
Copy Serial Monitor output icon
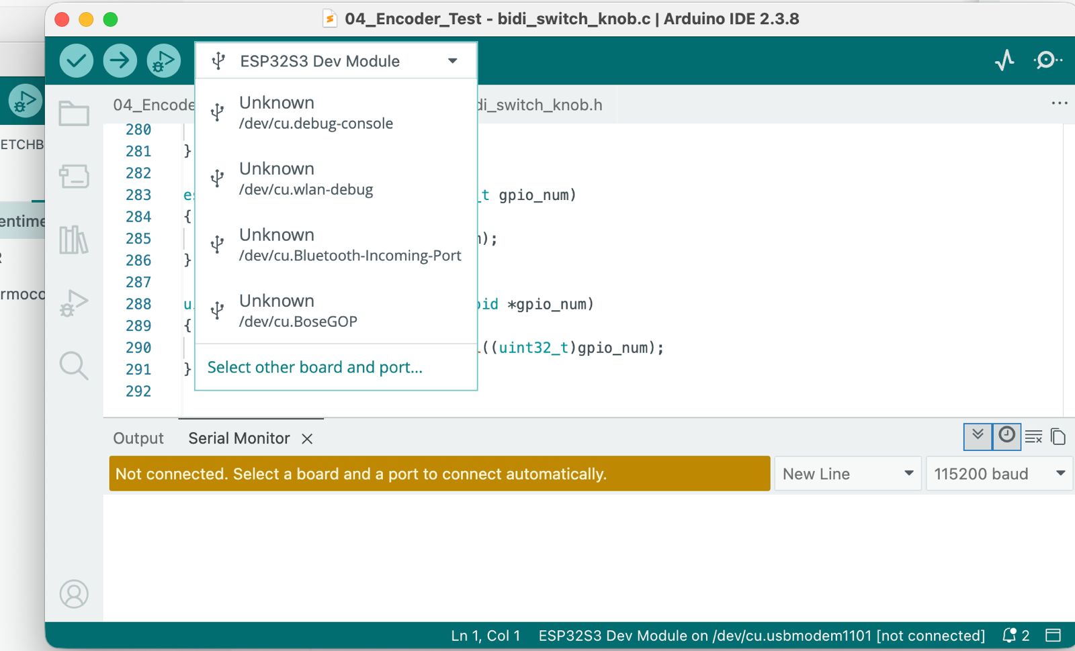pyautogui.click(x=1058, y=437)
